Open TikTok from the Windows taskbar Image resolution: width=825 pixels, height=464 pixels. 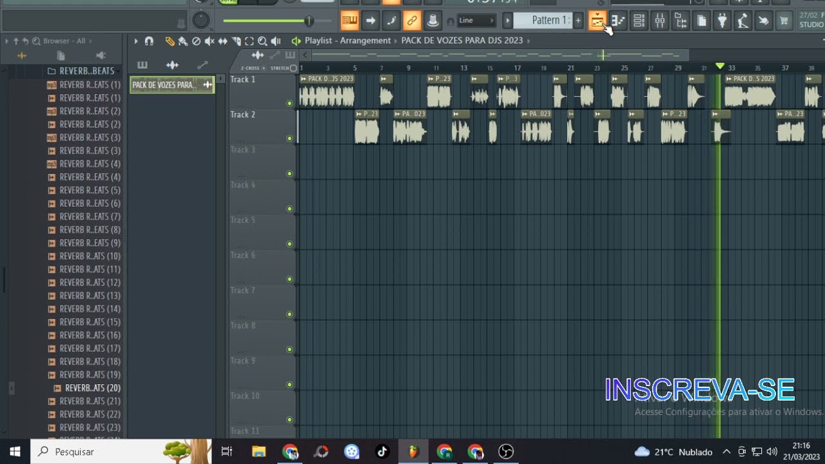point(382,452)
